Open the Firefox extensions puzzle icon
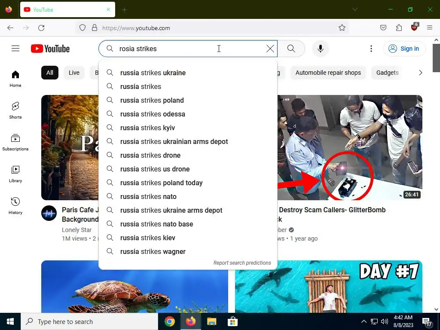The image size is (440, 330). point(399,28)
